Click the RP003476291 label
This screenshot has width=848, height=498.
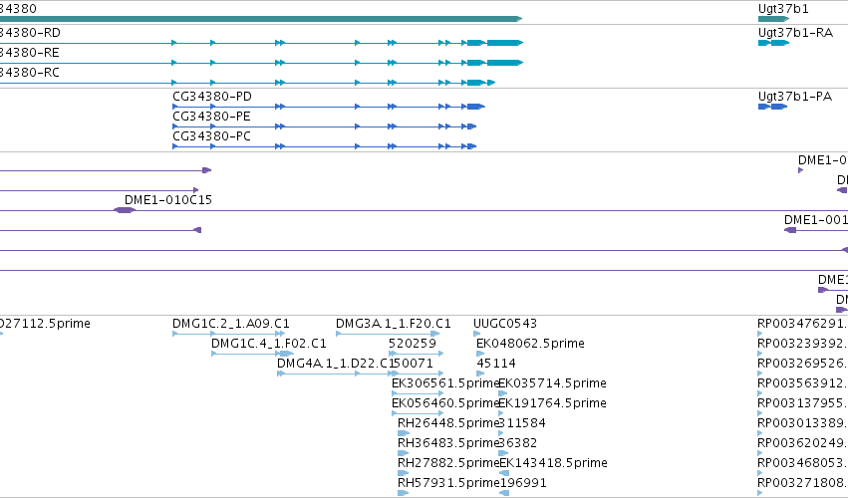pos(802,324)
